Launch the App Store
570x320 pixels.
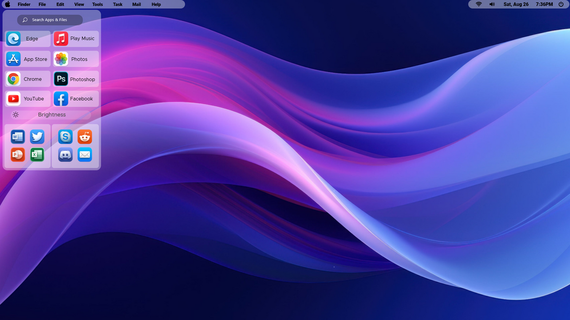(x=27, y=59)
